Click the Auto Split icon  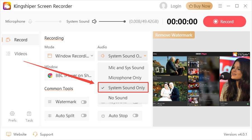coord(50,116)
